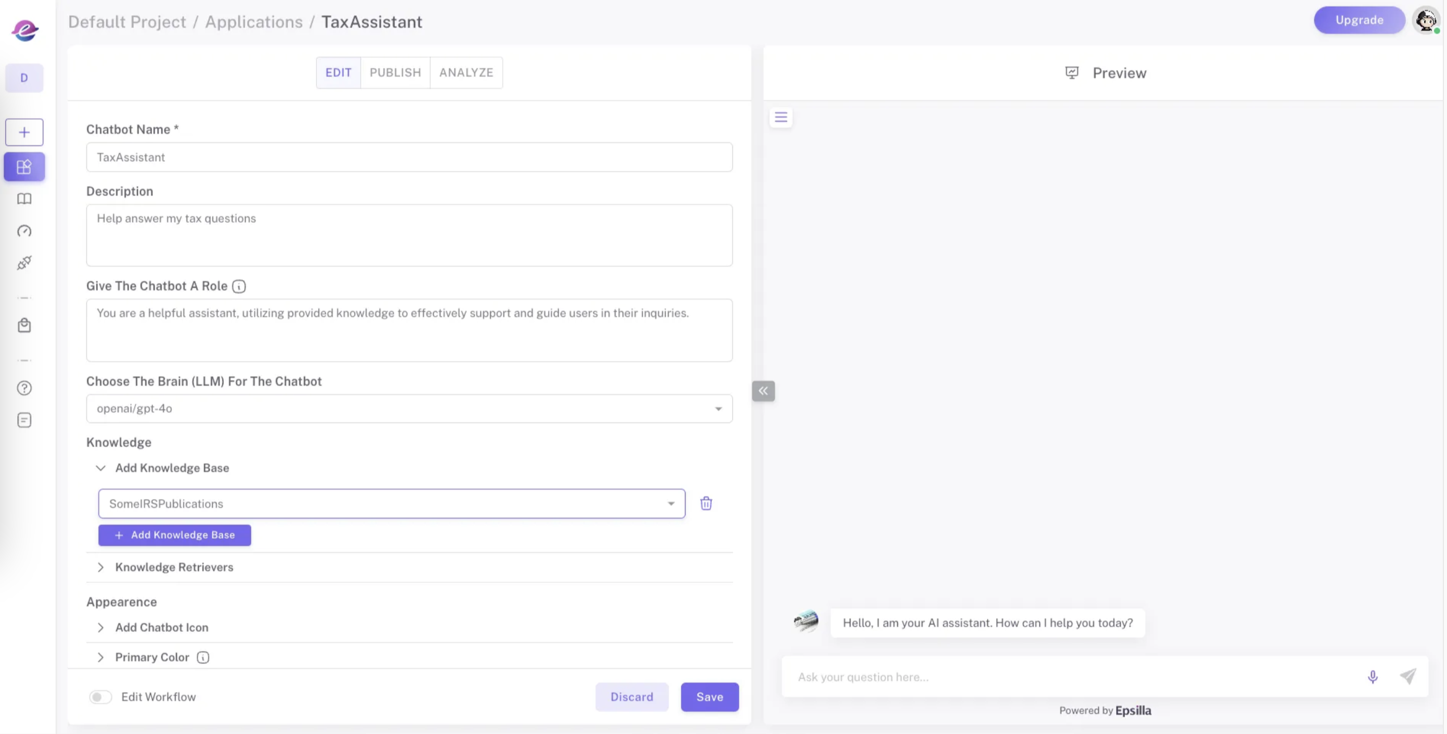1447x734 pixels.
Task: Open the knowledge base book icon
Action: (24, 199)
